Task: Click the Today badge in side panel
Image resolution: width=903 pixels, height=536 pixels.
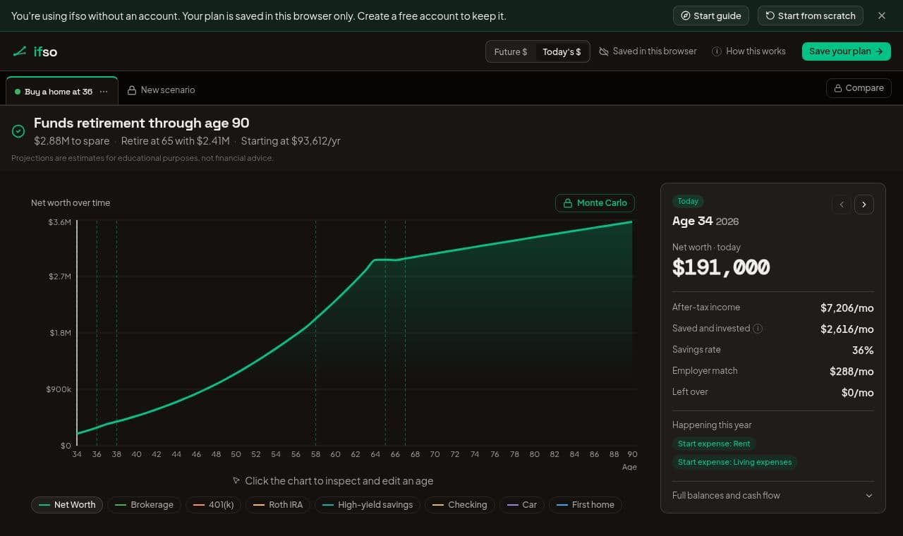Action: (688, 201)
